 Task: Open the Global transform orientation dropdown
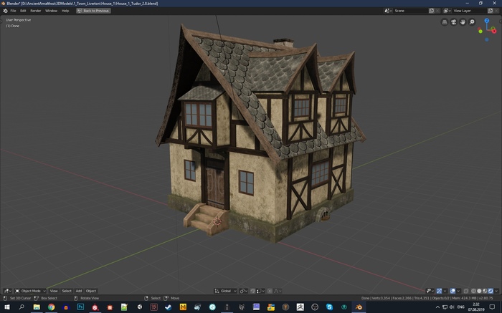225,291
